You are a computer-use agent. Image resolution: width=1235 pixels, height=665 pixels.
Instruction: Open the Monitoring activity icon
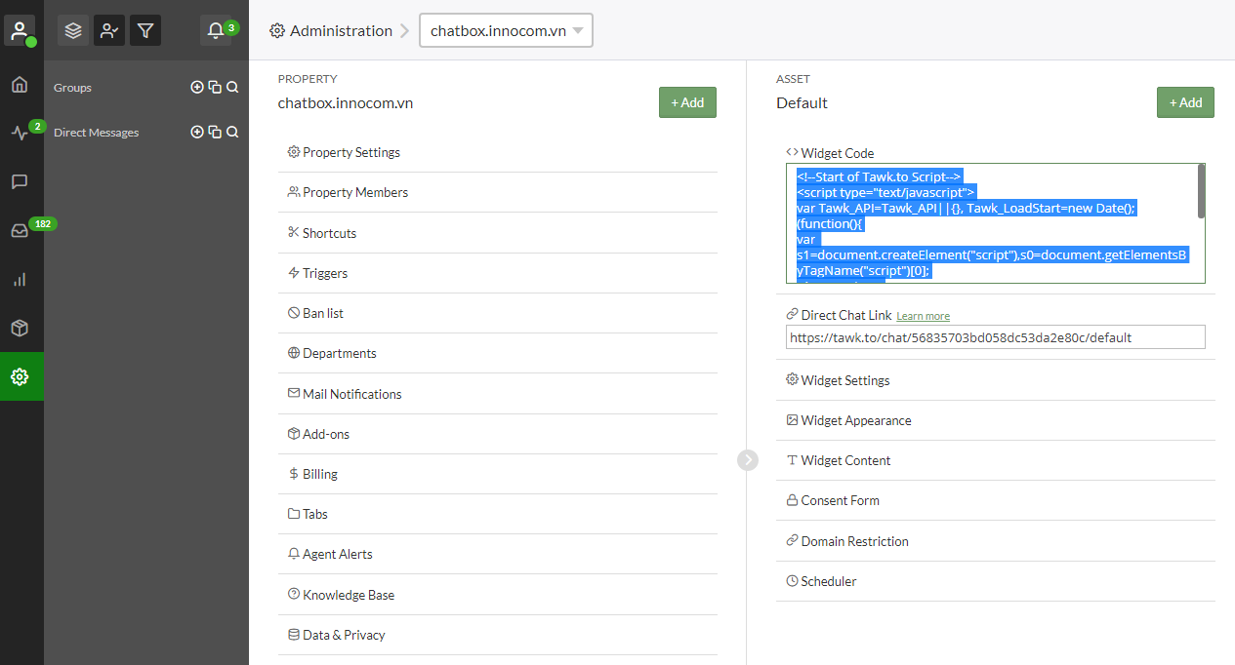click(20, 134)
